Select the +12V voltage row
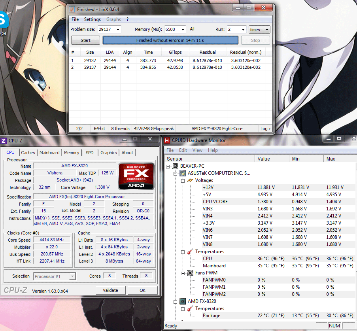Image resolution: width=357 pixels, height=331 pixels. (x=279, y=187)
